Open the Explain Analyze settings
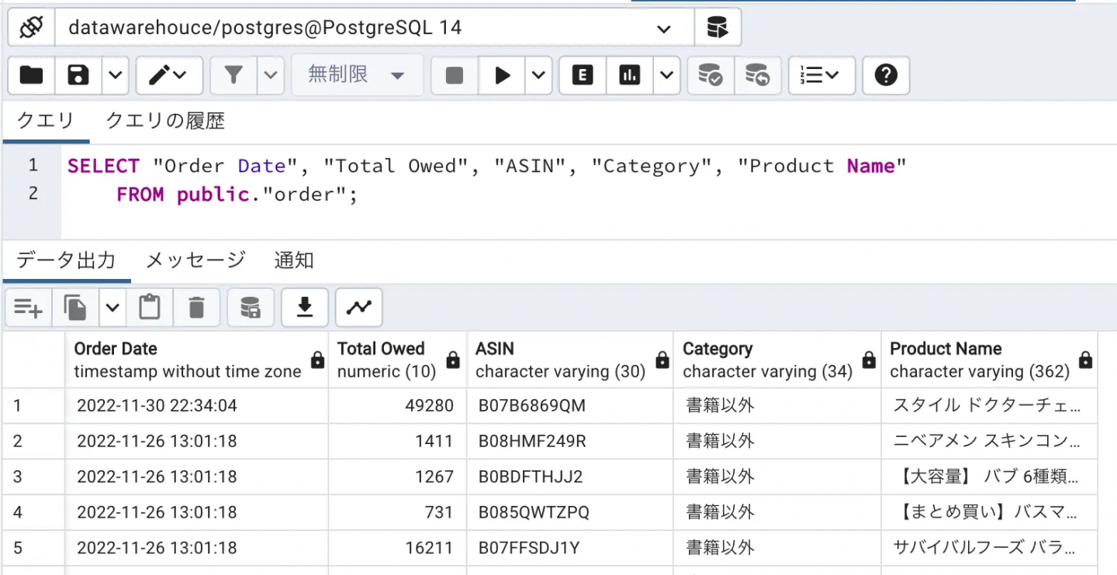Image resolution: width=1117 pixels, height=575 pixels. pos(666,75)
